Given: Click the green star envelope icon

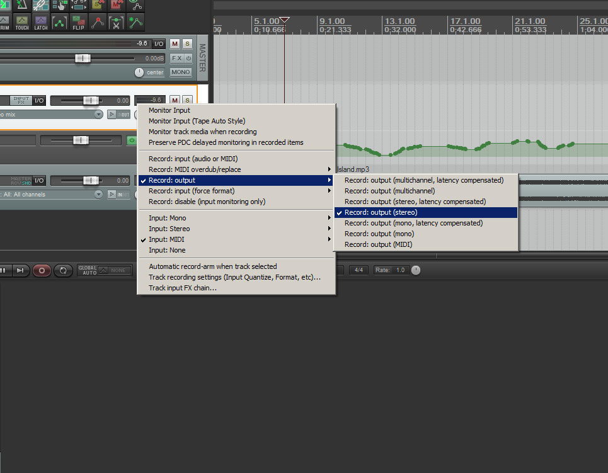Looking at the screenshot, I should (135, 23).
